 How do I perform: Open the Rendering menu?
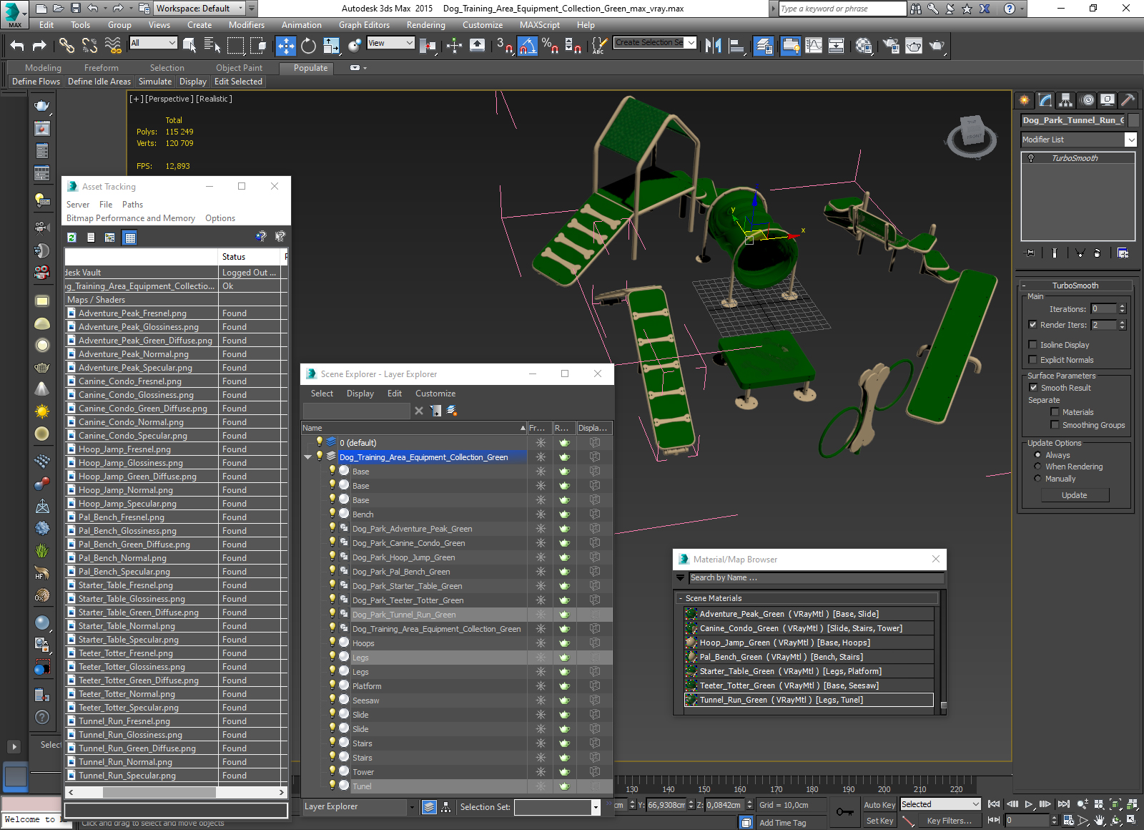click(x=426, y=25)
